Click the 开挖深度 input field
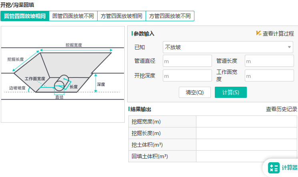 [187, 76]
